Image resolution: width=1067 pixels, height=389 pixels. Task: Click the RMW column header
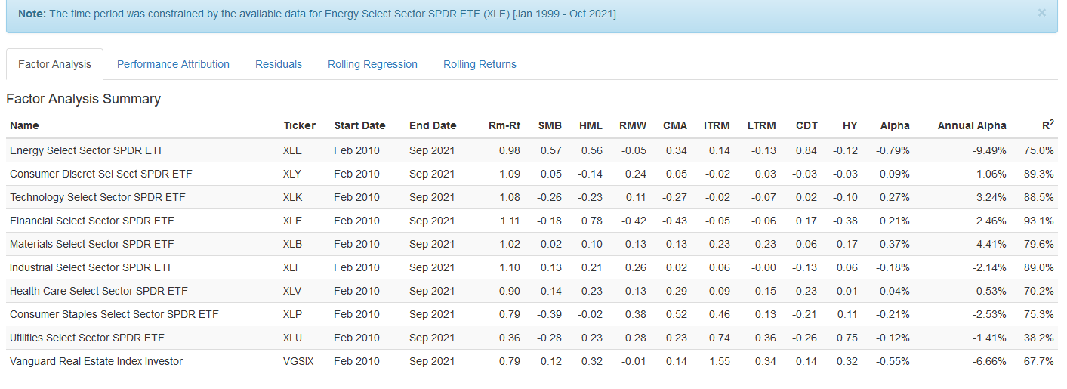point(632,125)
